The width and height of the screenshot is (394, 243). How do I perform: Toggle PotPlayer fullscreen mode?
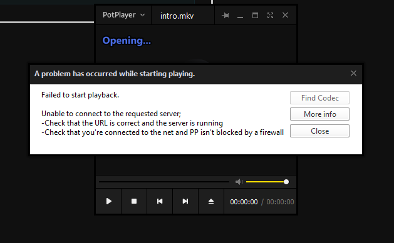[270, 16]
